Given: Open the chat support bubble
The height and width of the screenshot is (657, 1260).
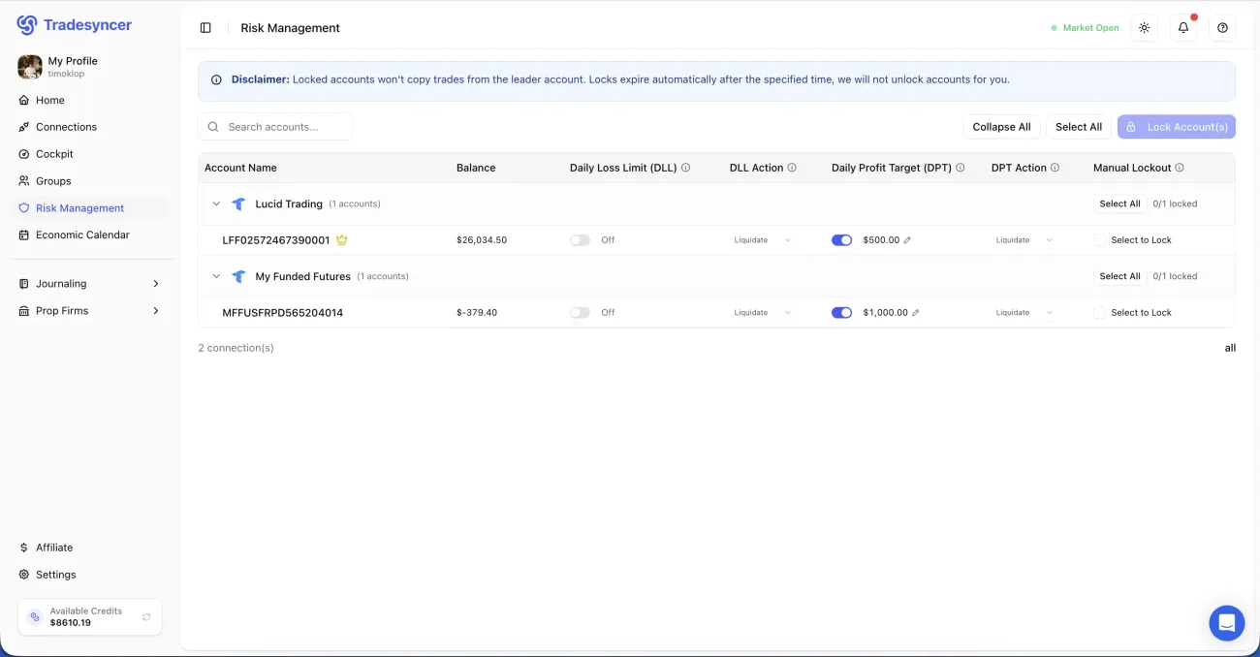Looking at the screenshot, I should click(x=1227, y=623).
